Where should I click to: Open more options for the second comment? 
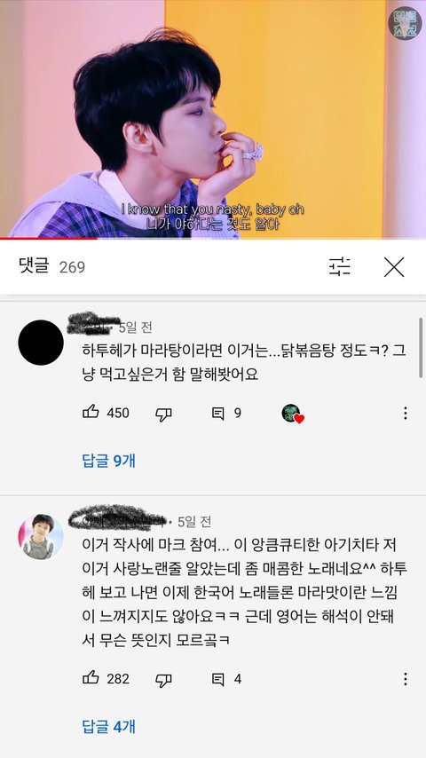pyautogui.click(x=406, y=679)
